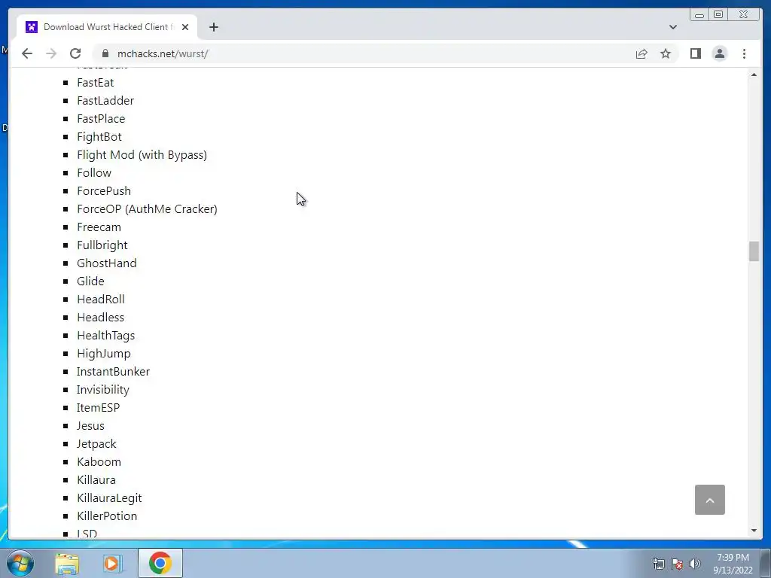The width and height of the screenshot is (771, 578).
Task: Bookmark this page with the star
Action: 666,53
